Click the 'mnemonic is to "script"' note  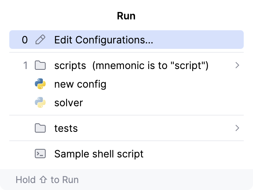point(150,66)
